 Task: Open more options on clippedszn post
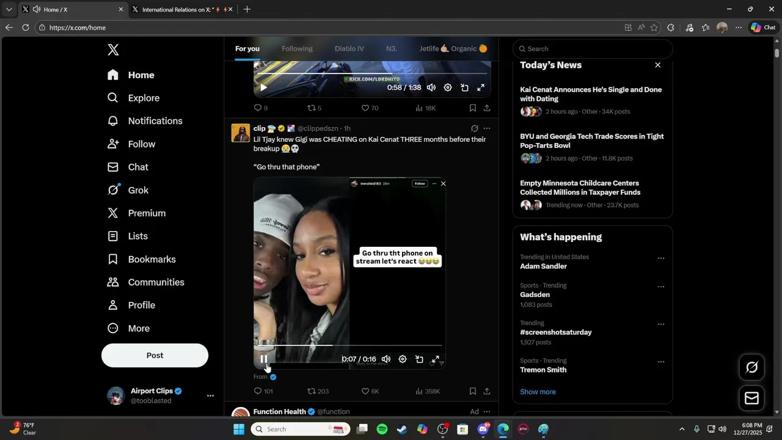(487, 128)
